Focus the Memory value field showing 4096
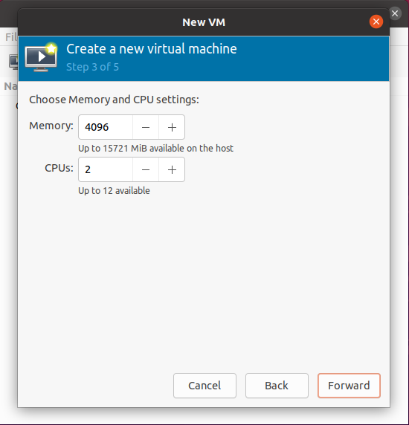 (106, 127)
